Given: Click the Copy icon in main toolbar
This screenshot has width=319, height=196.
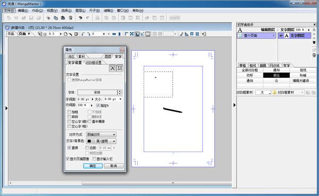Looking at the screenshot, I should point(55,18).
